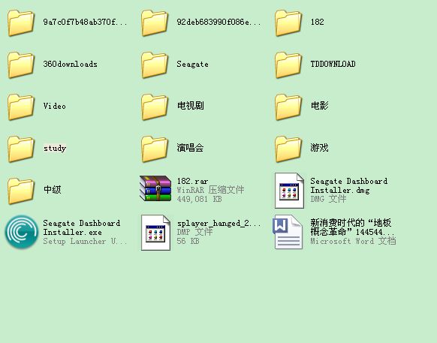Select the 182.rar WinRAR archive icon
Viewport: 437px width, 343px height.
pos(155,188)
